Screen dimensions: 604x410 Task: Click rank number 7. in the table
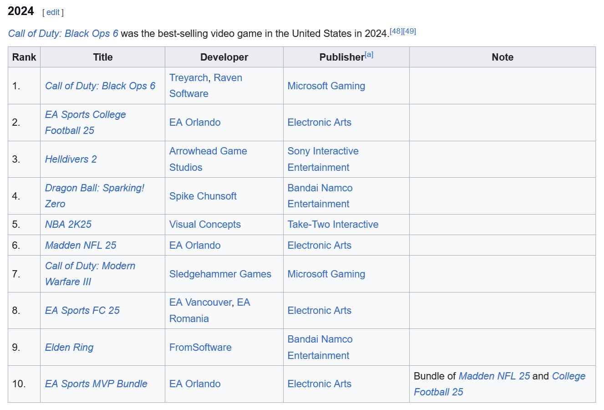[x=16, y=274]
